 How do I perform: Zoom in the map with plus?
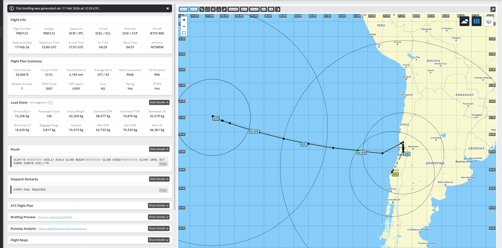(184, 20)
